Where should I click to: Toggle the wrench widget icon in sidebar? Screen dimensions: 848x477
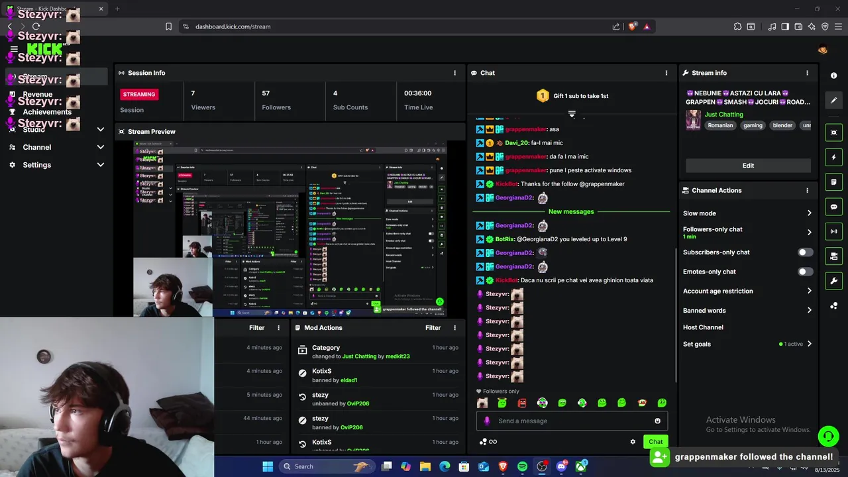[x=834, y=281]
